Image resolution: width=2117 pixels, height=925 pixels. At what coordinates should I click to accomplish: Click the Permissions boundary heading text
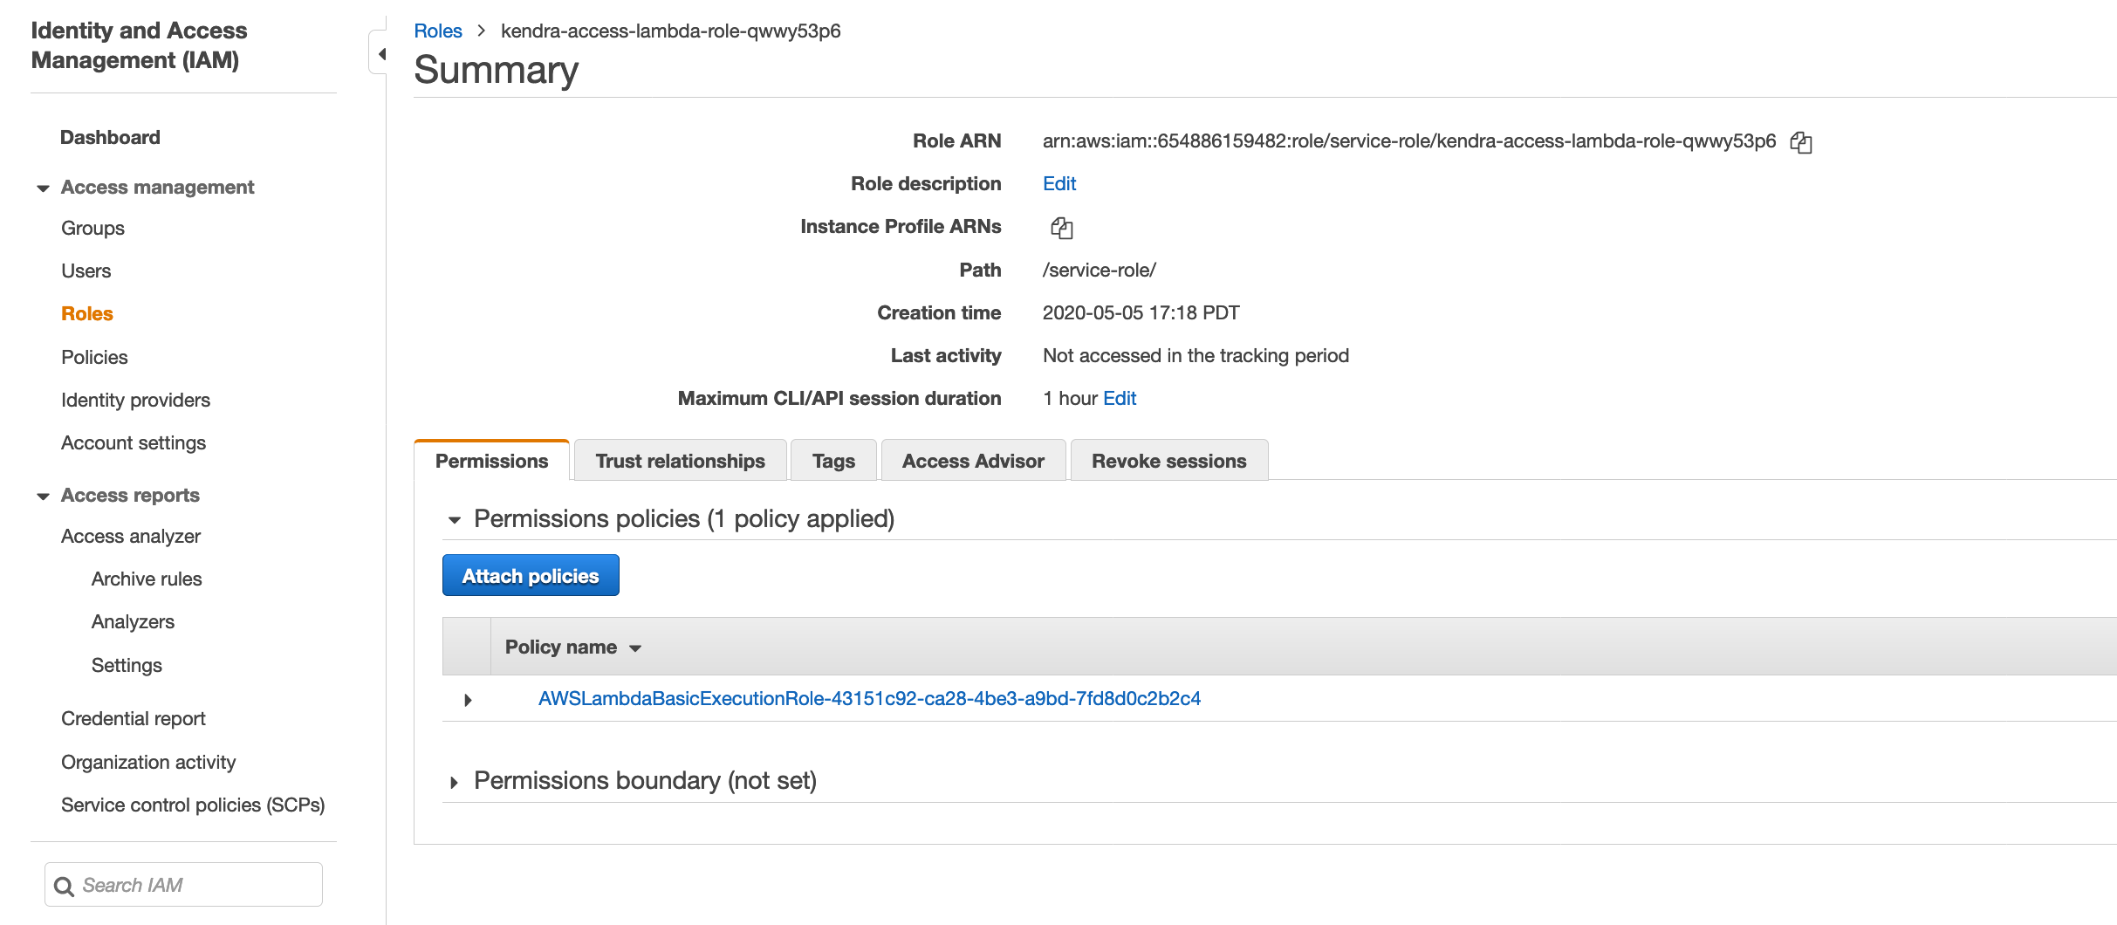click(645, 780)
